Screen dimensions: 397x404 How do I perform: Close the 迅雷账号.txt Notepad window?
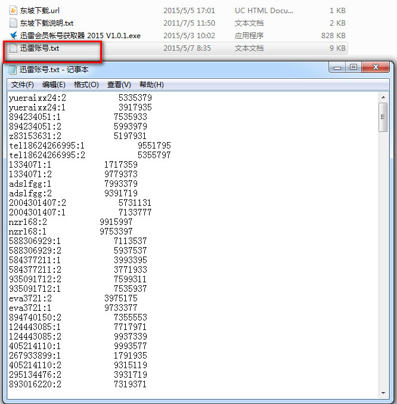point(376,67)
